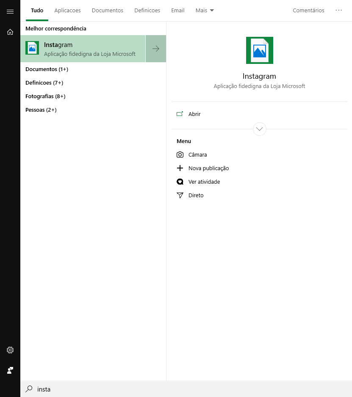Expand Documentos (1+) results group
Viewport: 352px width, 397px height.
pos(47,69)
